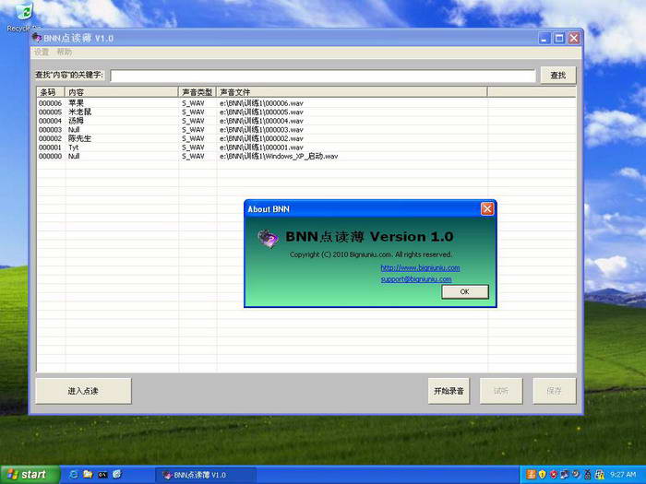
Task: Click S_WAV type in row 000001
Action: [x=193, y=148]
